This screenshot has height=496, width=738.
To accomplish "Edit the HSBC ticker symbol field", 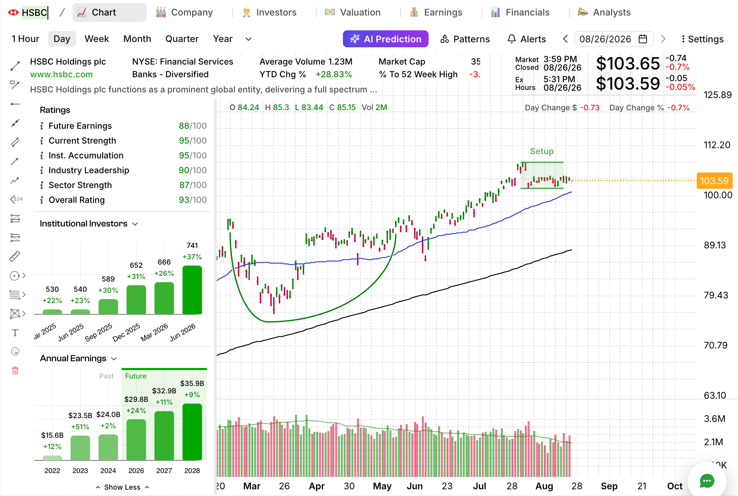I will pyautogui.click(x=35, y=13).
